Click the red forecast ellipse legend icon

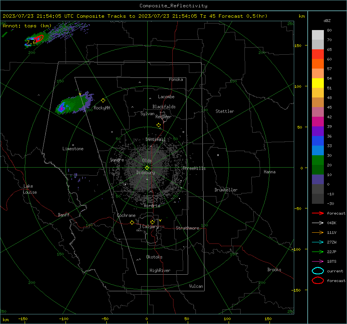point(318,280)
